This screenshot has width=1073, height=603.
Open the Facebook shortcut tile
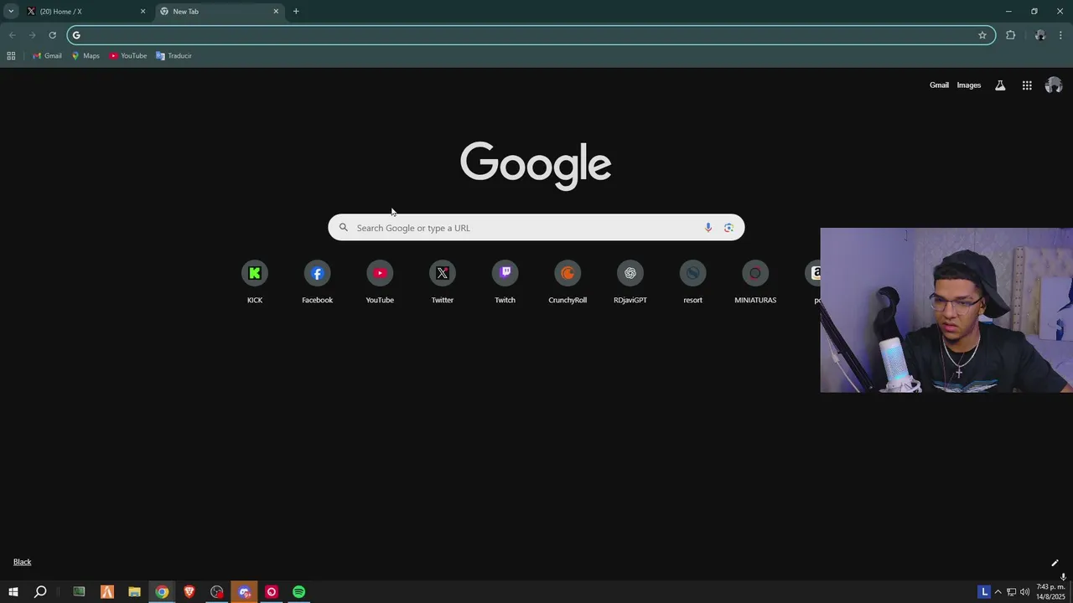(317, 282)
